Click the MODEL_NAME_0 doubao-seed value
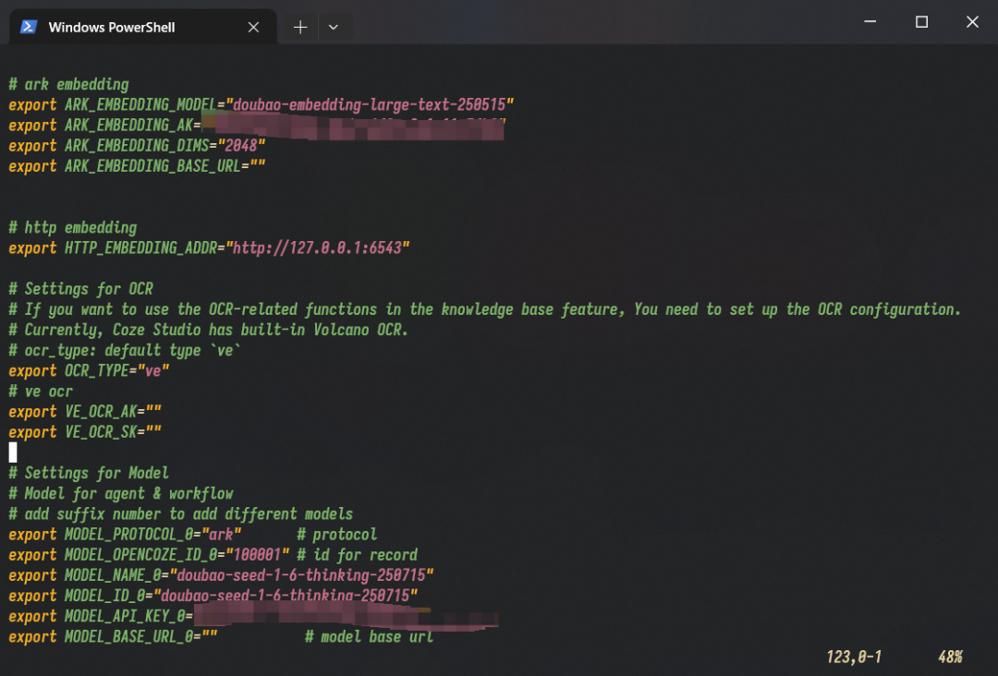Image resolution: width=998 pixels, height=676 pixels. (x=301, y=575)
